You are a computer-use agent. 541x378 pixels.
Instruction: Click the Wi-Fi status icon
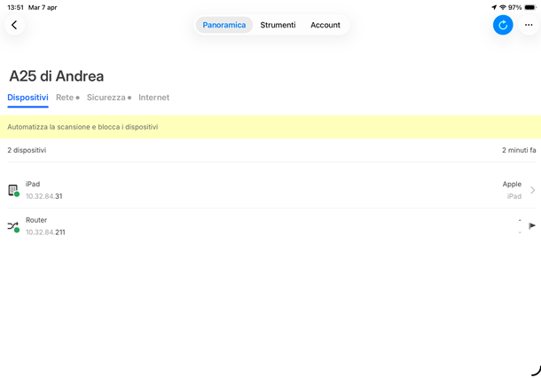tap(503, 7)
